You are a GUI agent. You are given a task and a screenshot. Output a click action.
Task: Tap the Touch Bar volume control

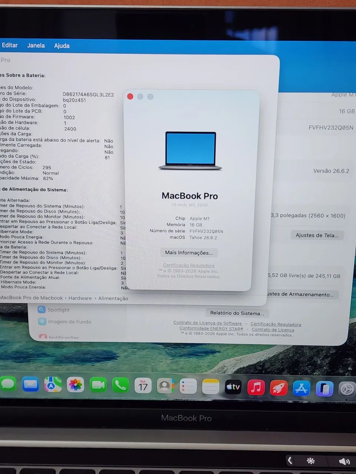pyautogui.click(x=344, y=461)
